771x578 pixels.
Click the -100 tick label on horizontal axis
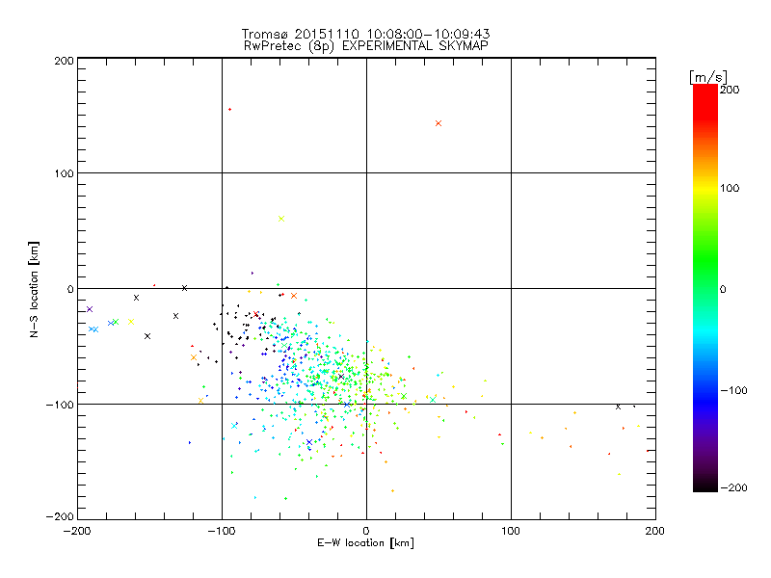click(x=222, y=531)
